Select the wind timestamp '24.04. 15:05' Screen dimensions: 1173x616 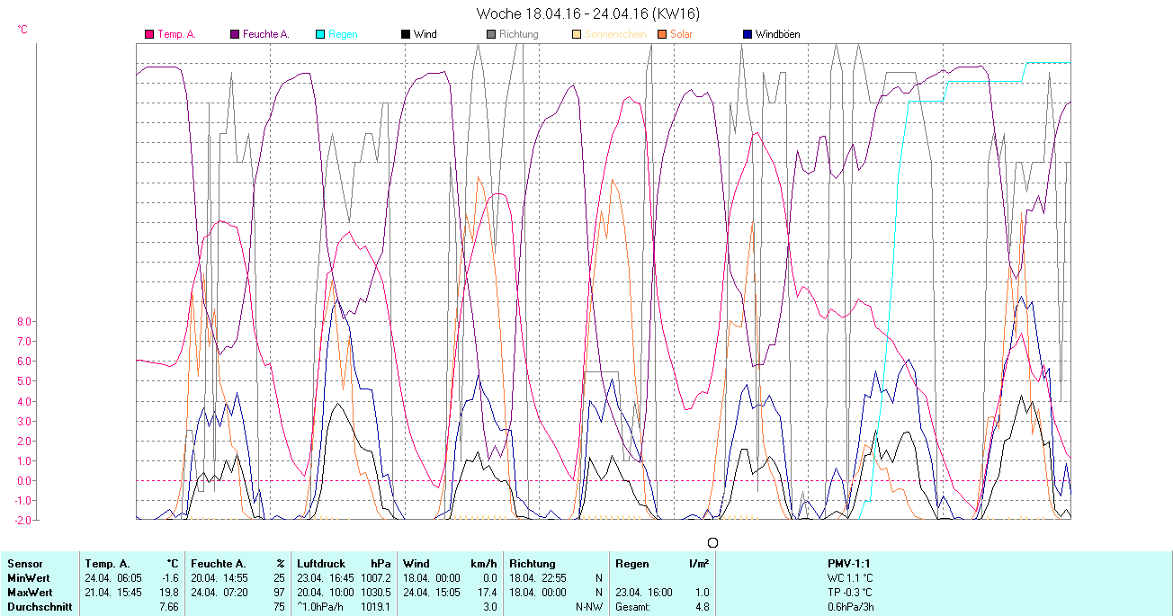click(432, 593)
